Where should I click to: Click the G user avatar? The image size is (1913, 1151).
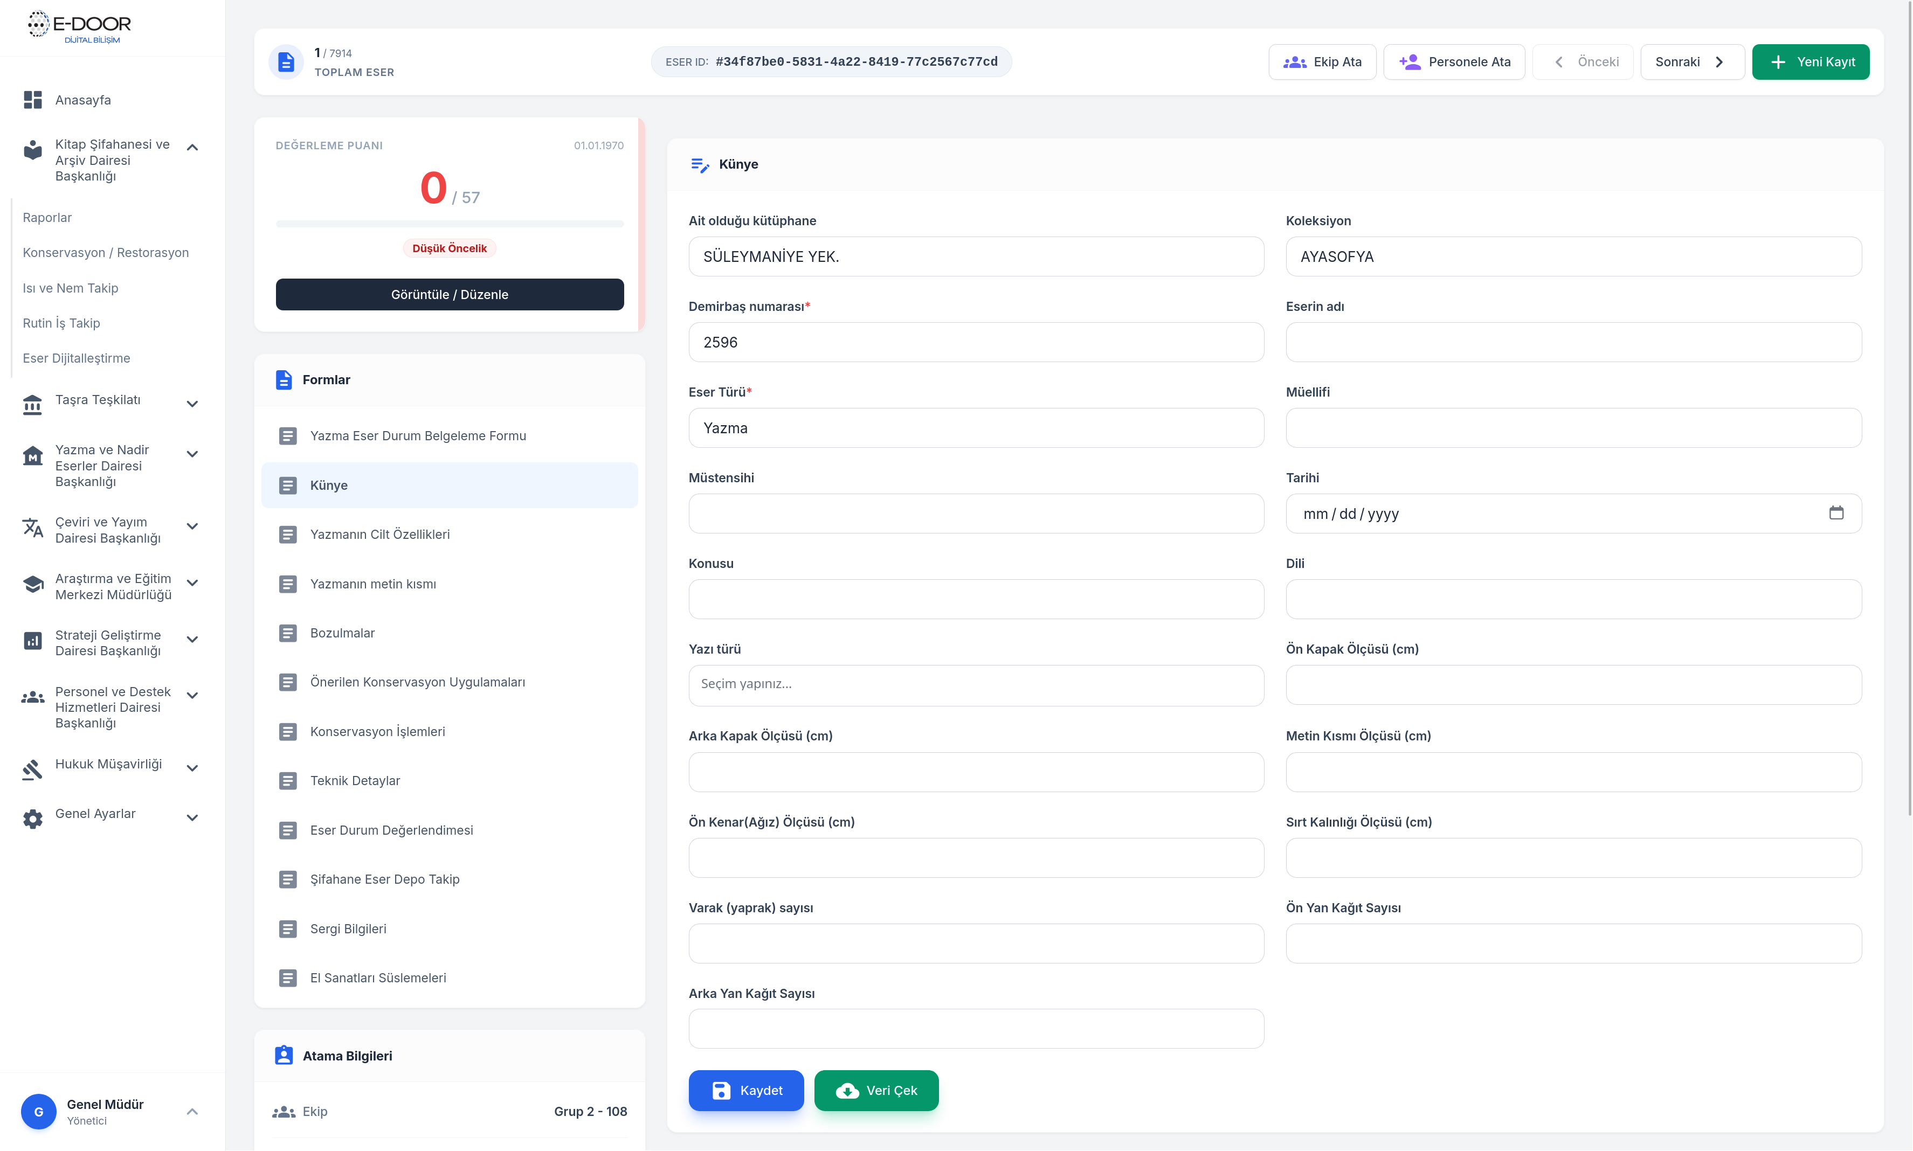coord(39,1112)
